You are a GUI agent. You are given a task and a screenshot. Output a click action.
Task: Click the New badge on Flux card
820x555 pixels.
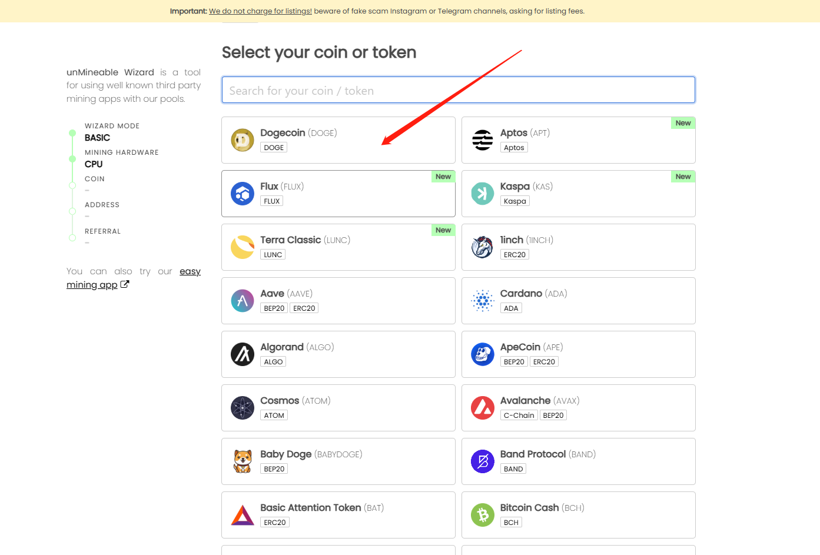coord(443,177)
